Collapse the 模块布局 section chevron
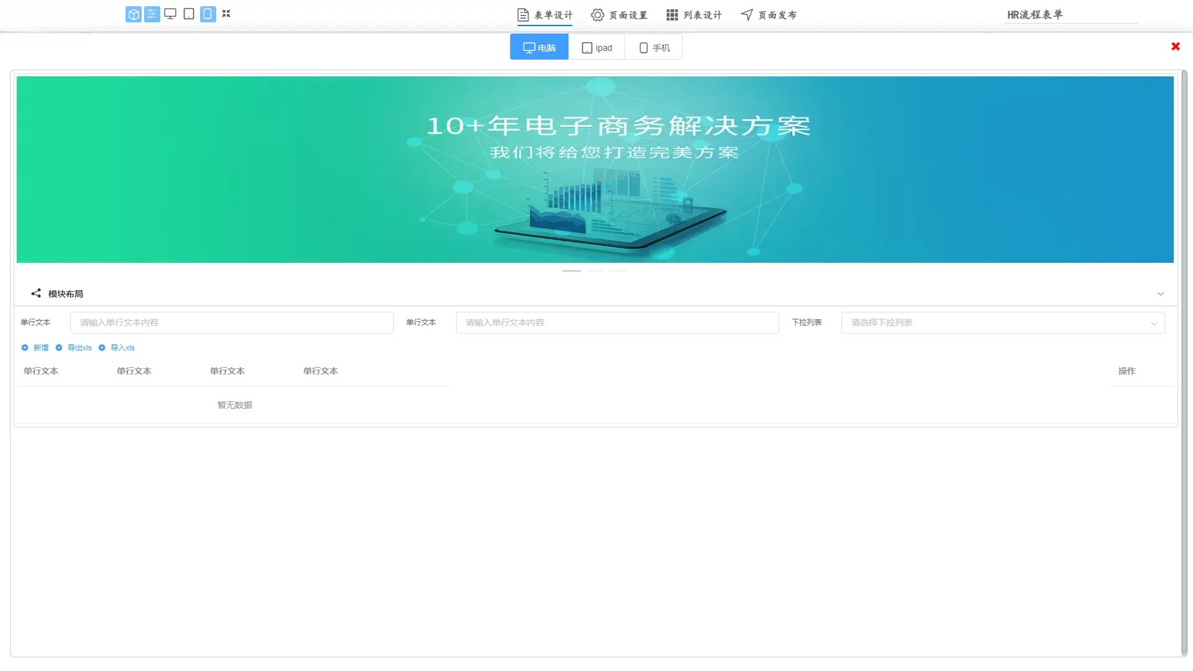The image size is (1193, 671). pyautogui.click(x=1160, y=294)
